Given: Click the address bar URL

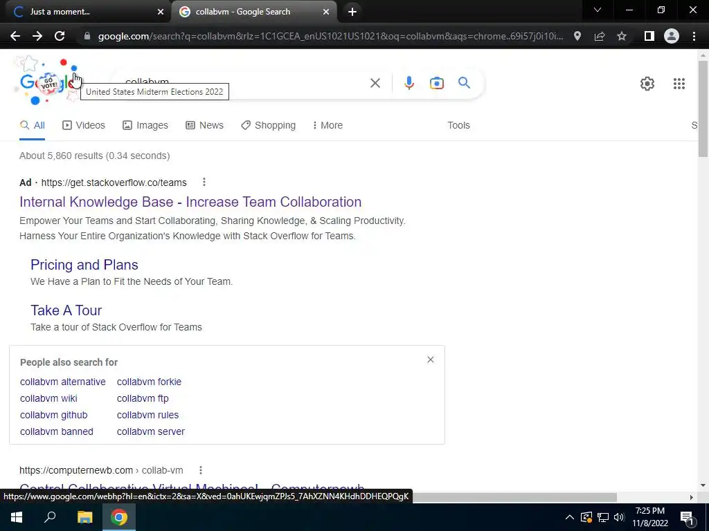Looking at the screenshot, I should [x=330, y=36].
